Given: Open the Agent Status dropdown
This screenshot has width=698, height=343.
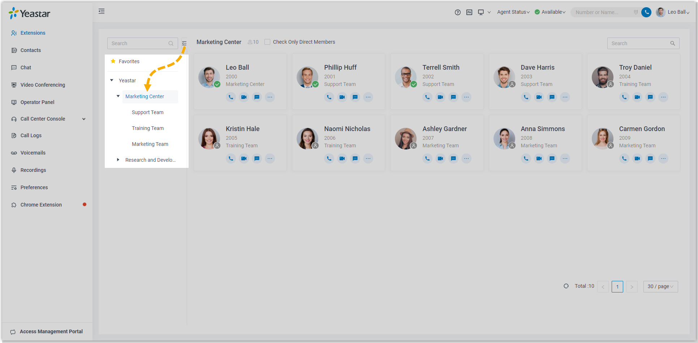Looking at the screenshot, I should coord(513,12).
